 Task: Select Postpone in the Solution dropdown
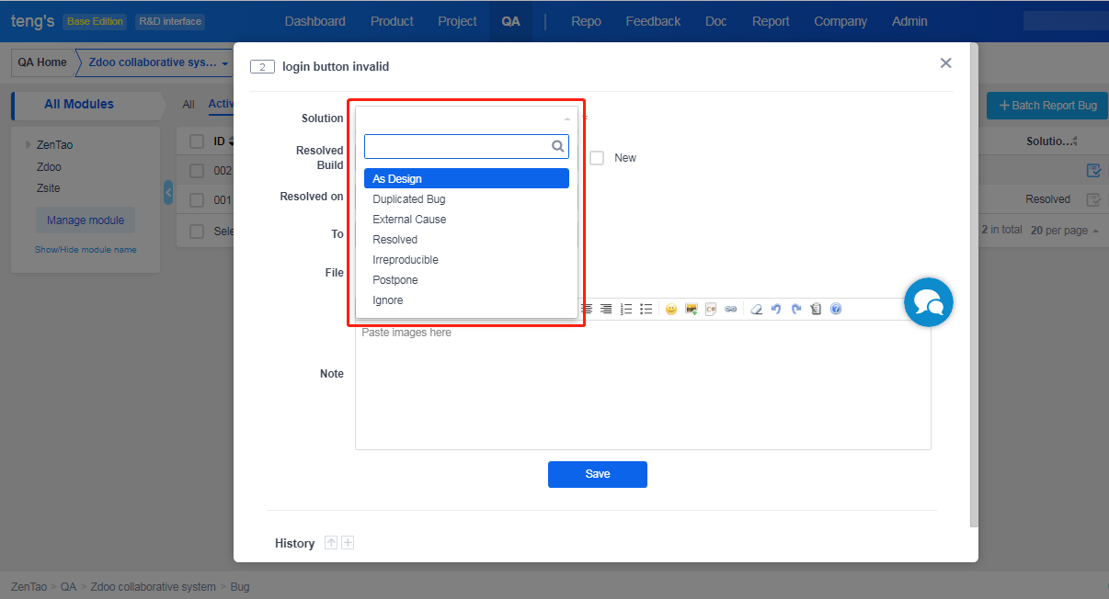(x=395, y=280)
